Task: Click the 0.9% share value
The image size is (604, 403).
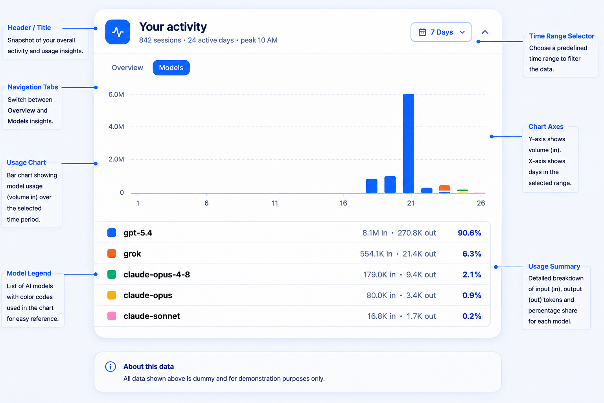Action: pos(472,296)
